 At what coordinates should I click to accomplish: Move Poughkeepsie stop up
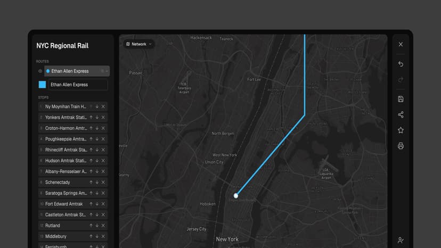tap(91, 139)
